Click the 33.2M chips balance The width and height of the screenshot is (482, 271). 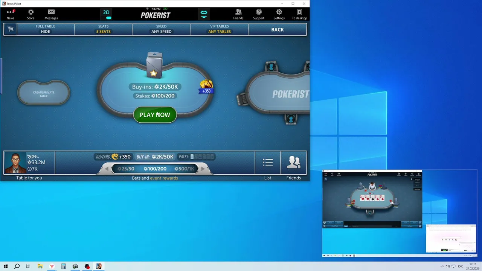(x=36, y=162)
